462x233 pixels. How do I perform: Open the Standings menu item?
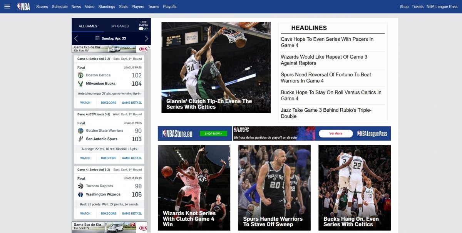[107, 7]
